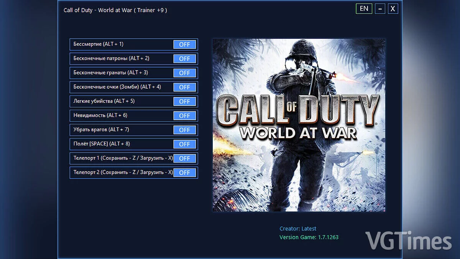The width and height of the screenshot is (460, 259).
Task: Toggle Бесконечные патроны OFF switch
Action: point(184,59)
